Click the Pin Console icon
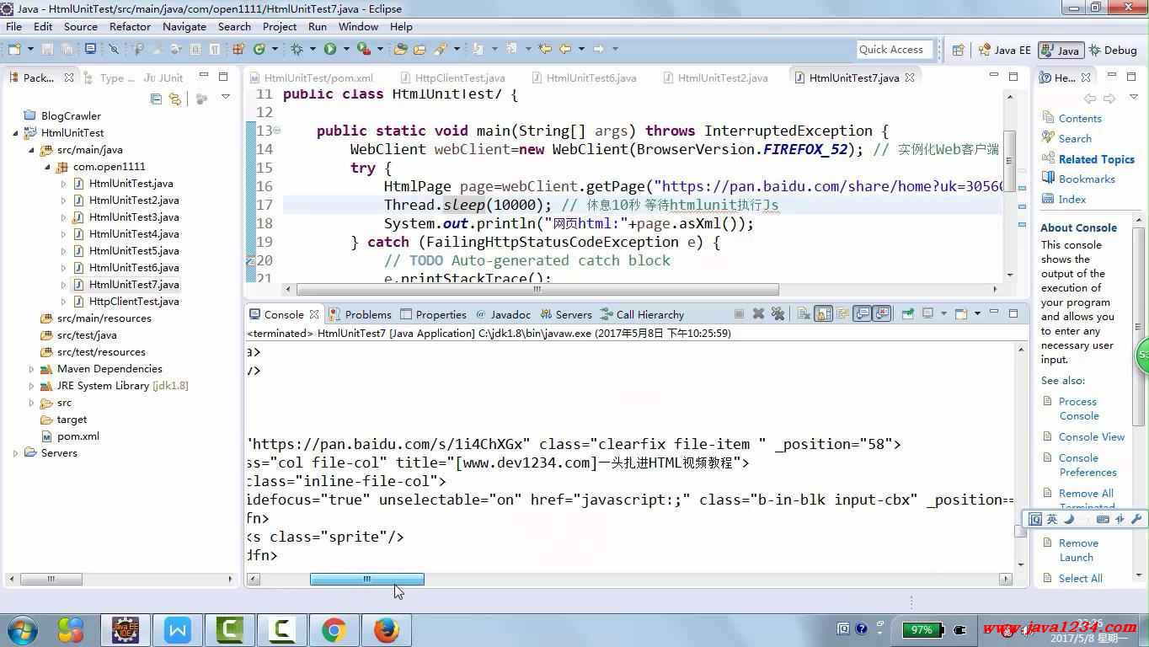Screen dimensions: 1149x647 [908, 313]
